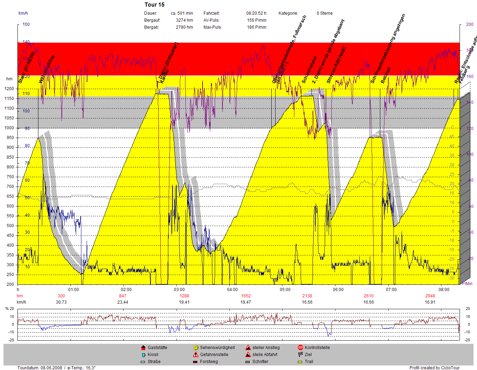Select the Schotter gray swatch in legend

coord(248,362)
